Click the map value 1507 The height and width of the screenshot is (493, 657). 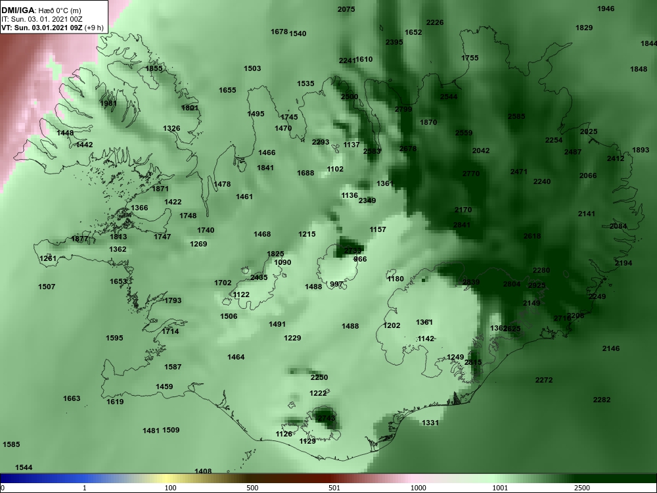pyautogui.click(x=47, y=287)
